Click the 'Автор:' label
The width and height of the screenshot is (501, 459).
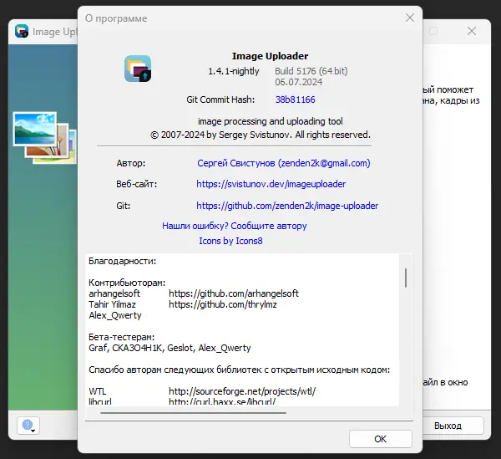click(x=131, y=163)
